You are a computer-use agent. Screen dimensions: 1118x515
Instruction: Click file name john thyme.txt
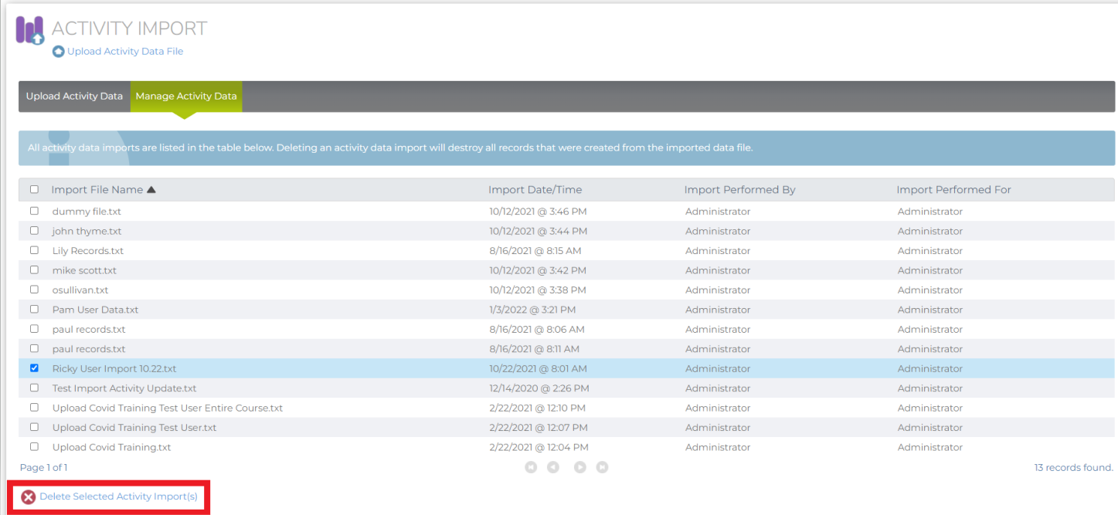tap(87, 232)
